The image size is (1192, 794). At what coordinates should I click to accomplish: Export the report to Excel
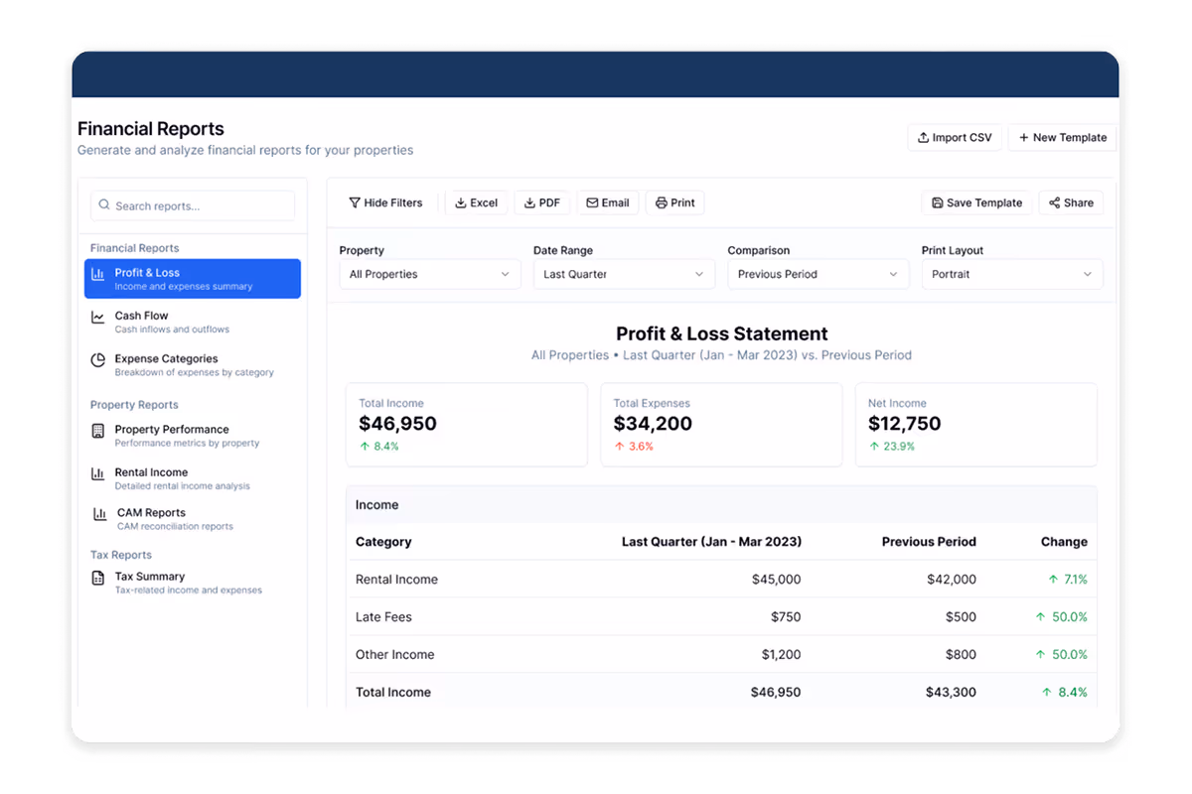click(x=477, y=202)
